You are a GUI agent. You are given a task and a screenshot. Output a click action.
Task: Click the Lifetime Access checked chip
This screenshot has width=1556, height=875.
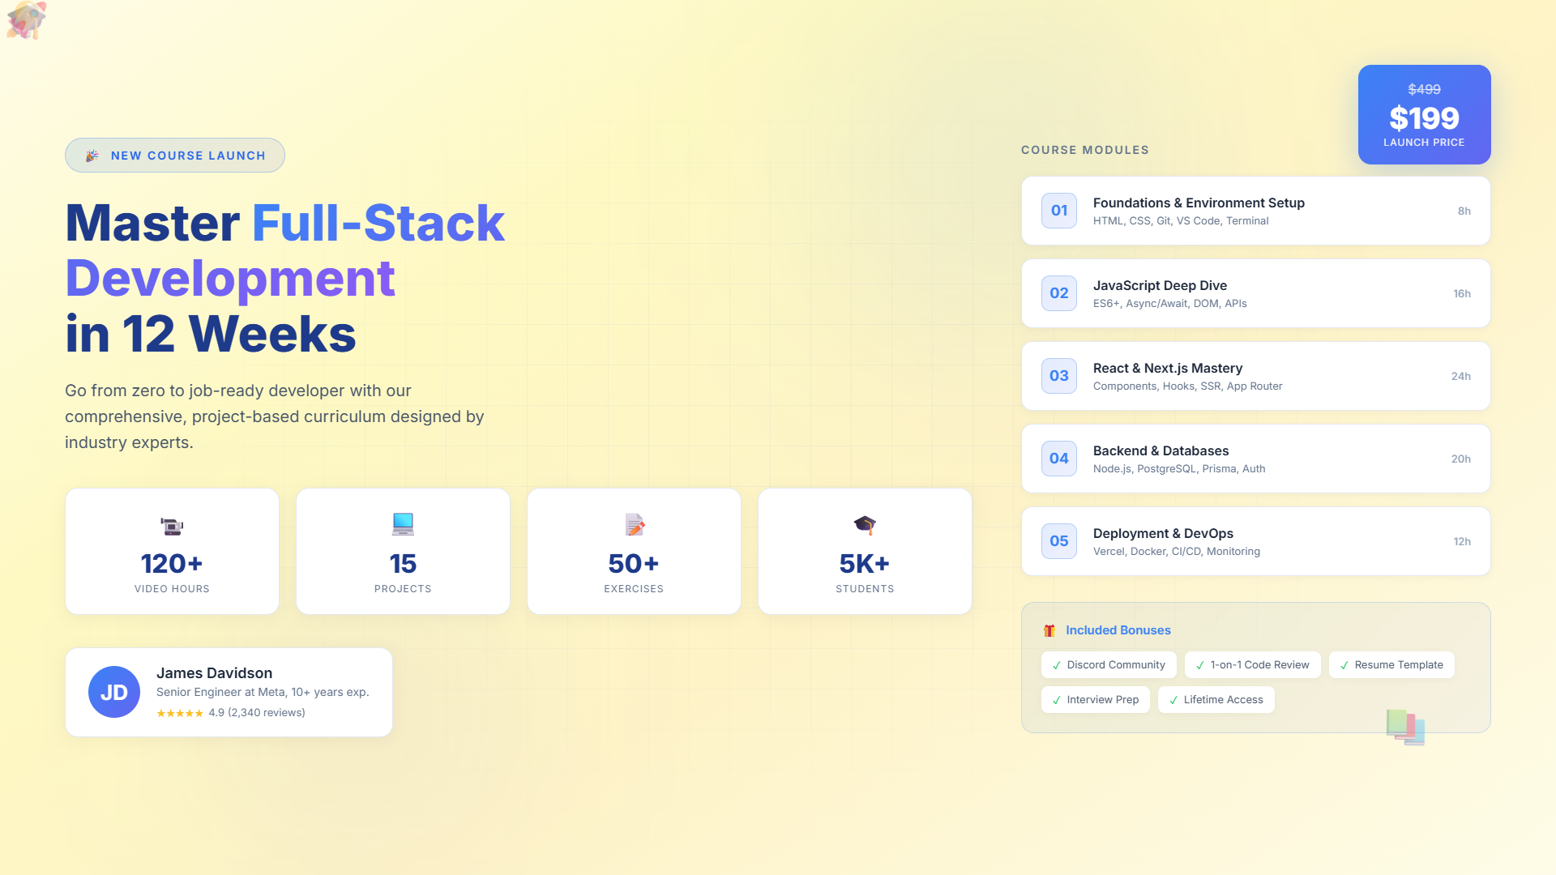(1216, 700)
